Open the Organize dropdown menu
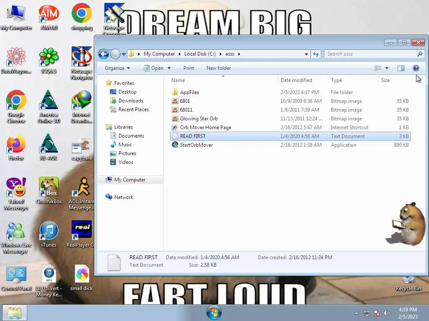 tap(117, 68)
